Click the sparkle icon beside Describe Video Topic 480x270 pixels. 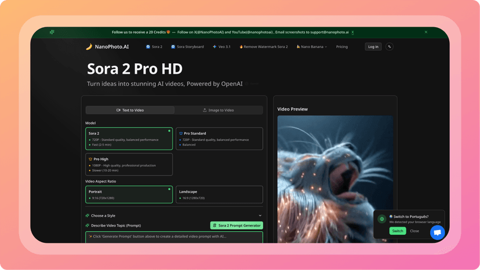coord(87,225)
